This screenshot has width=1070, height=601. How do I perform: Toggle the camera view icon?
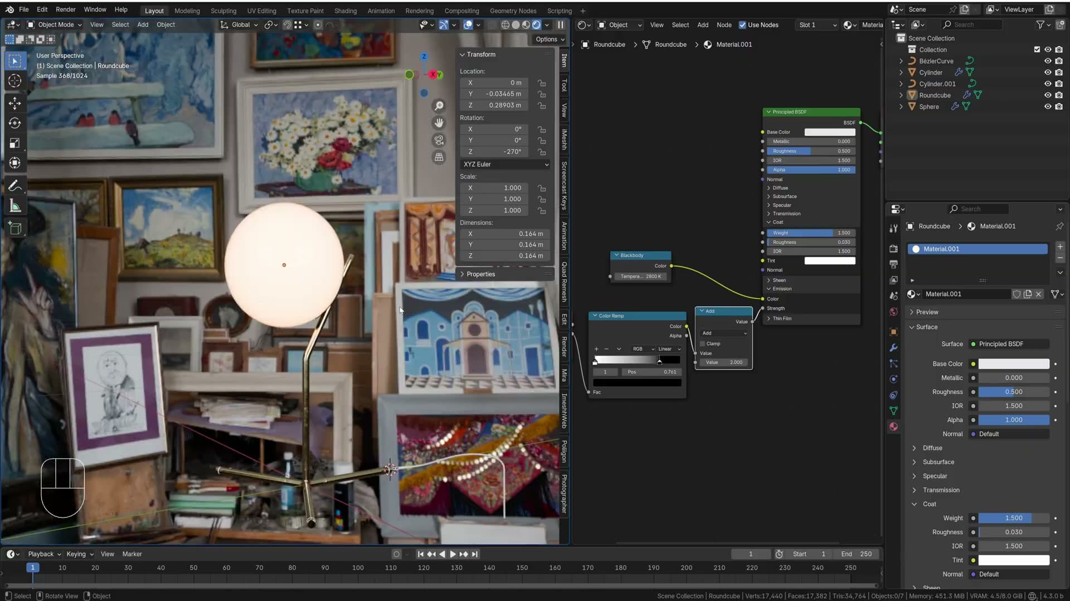(x=439, y=140)
